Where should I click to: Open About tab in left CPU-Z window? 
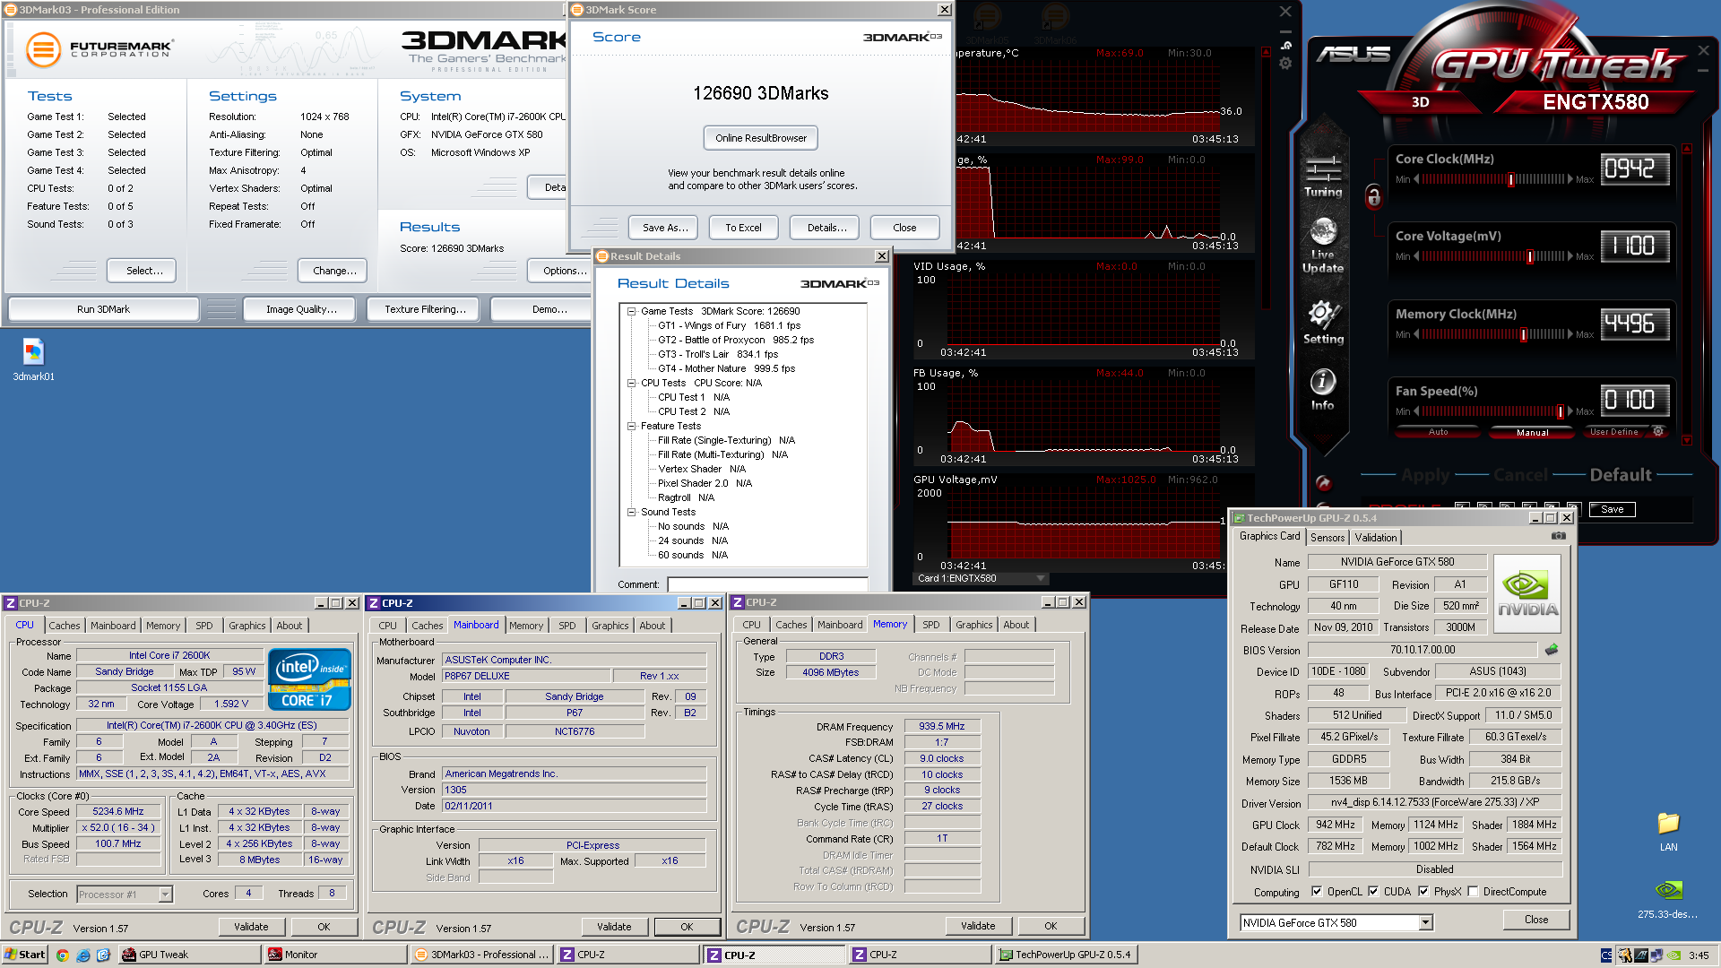[x=289, y=626]
